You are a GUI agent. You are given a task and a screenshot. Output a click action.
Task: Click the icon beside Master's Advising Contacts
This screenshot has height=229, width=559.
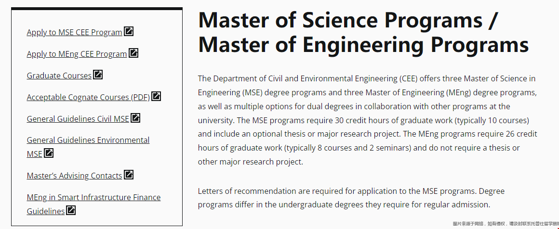(x=129, y=175)
